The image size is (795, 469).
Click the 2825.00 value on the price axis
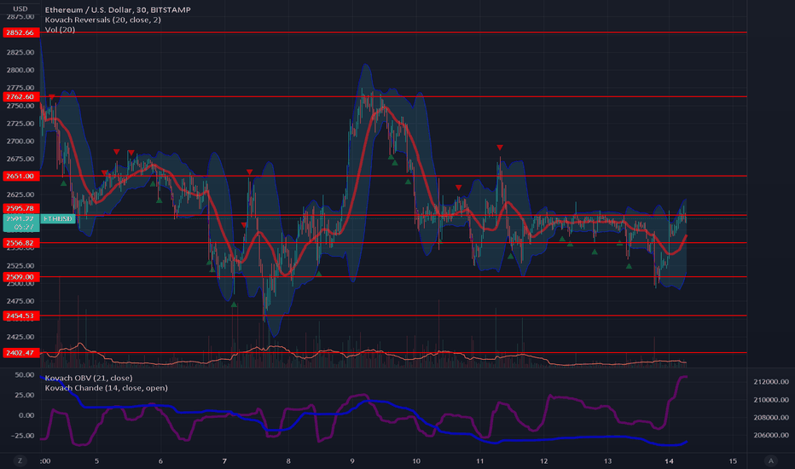coord(20,52)
